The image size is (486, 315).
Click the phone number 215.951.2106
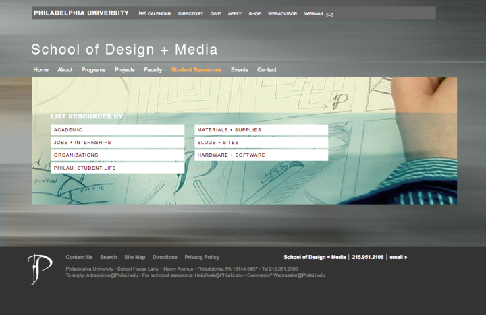click(368, 257)
